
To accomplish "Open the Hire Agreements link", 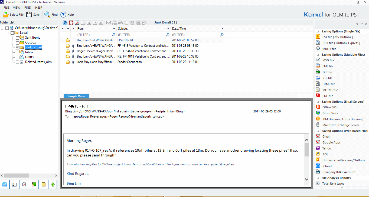I will (177, 164).
